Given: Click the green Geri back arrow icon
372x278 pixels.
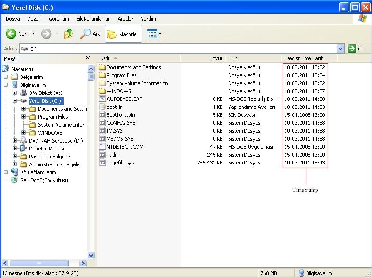Looking at the screenshot, I should click(11, 34).
